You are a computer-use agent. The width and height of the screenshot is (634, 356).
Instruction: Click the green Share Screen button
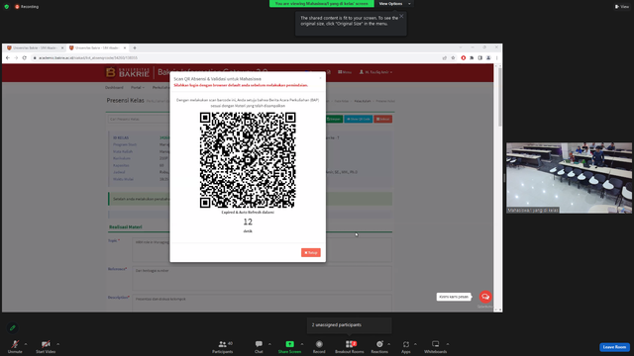(289, 346)
